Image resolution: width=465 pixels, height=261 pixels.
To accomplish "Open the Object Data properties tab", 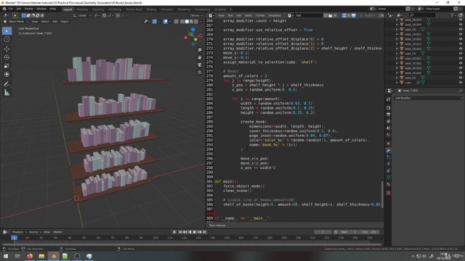I will [x=389, y=178].
